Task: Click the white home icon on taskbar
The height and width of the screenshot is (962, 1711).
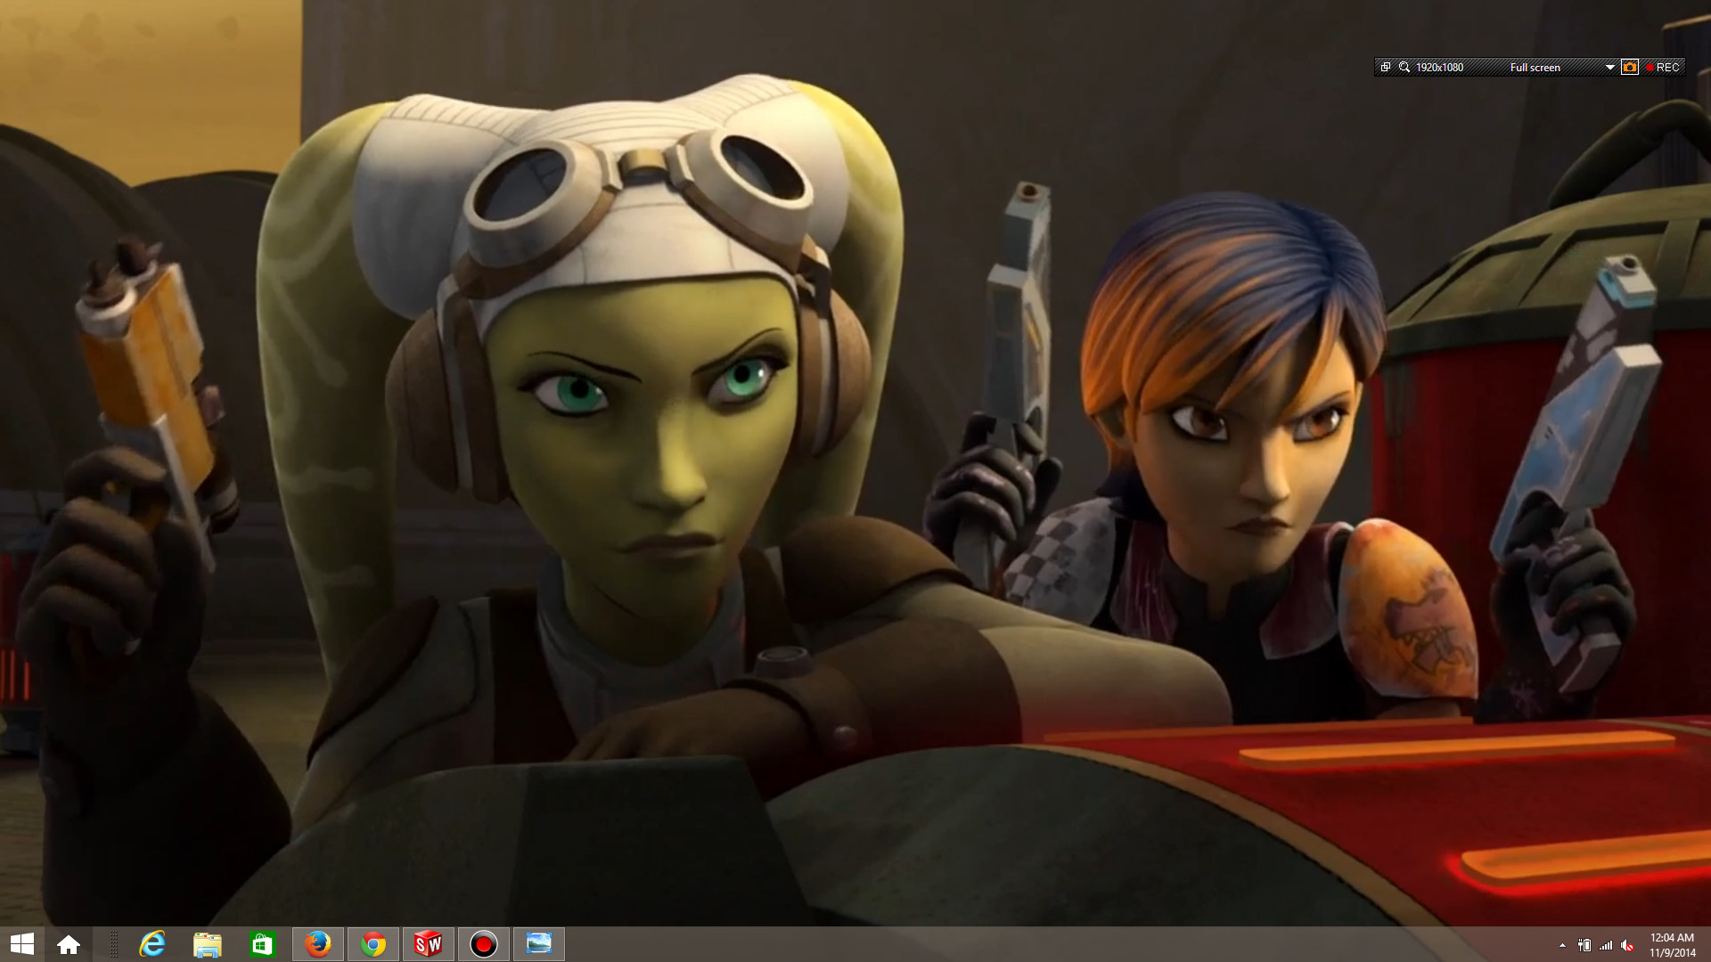Action: click(69, 944)
